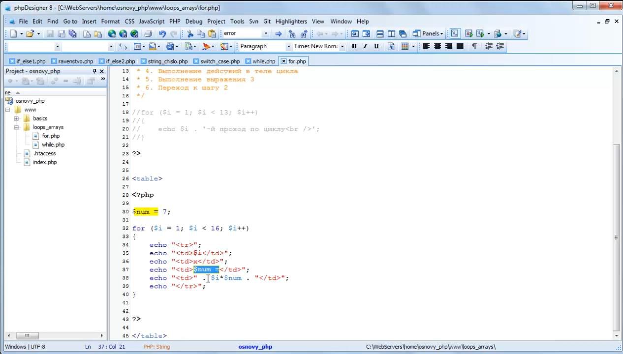
Task: Toggle align left
Action: (426, 46)
